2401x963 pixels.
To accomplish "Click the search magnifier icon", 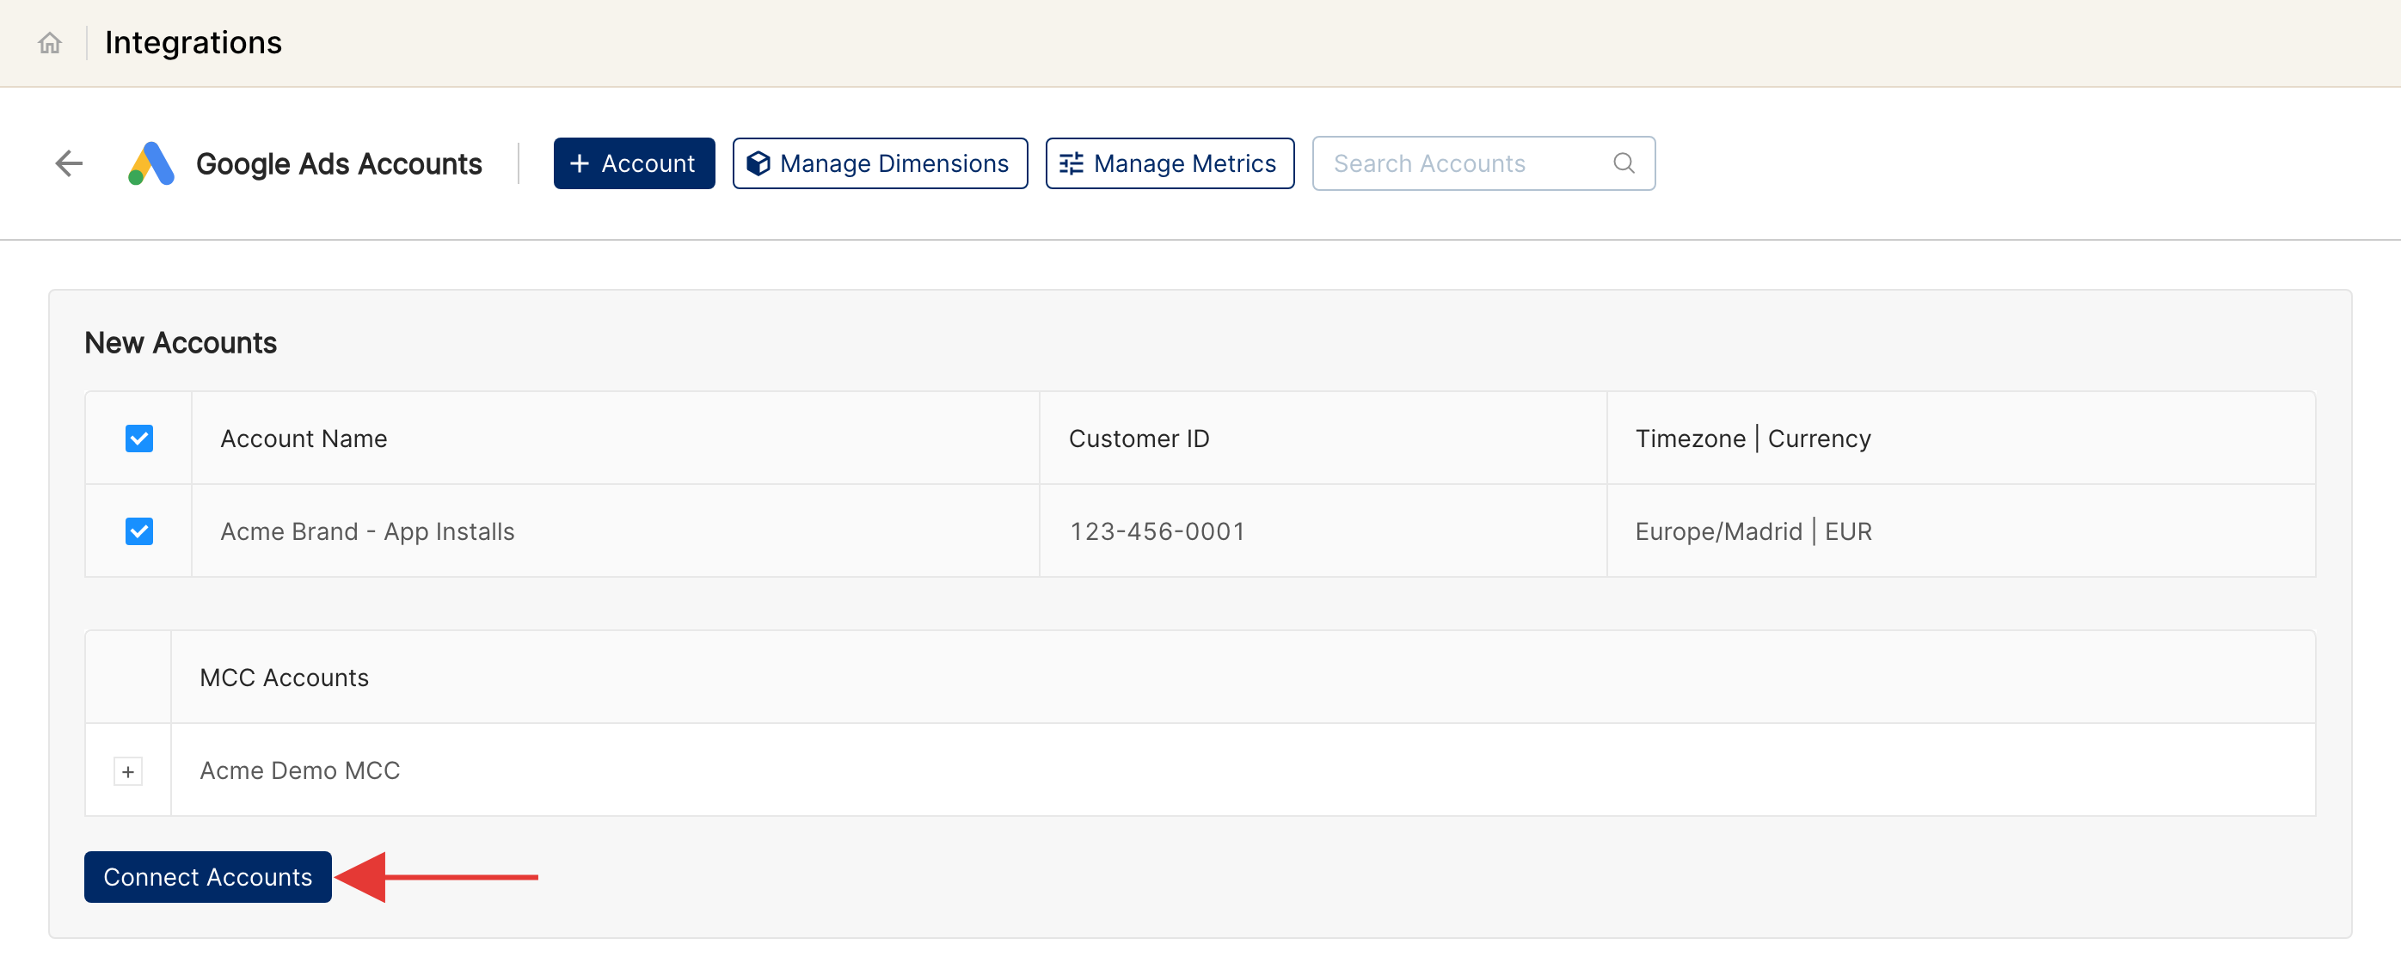I will coord(1624,163).
